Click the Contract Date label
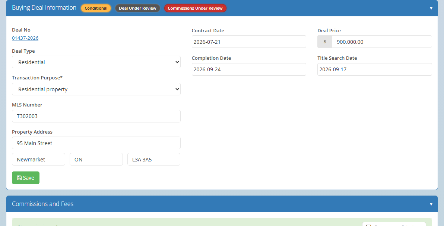The image size is (444, 226). [x=208, y=31]
